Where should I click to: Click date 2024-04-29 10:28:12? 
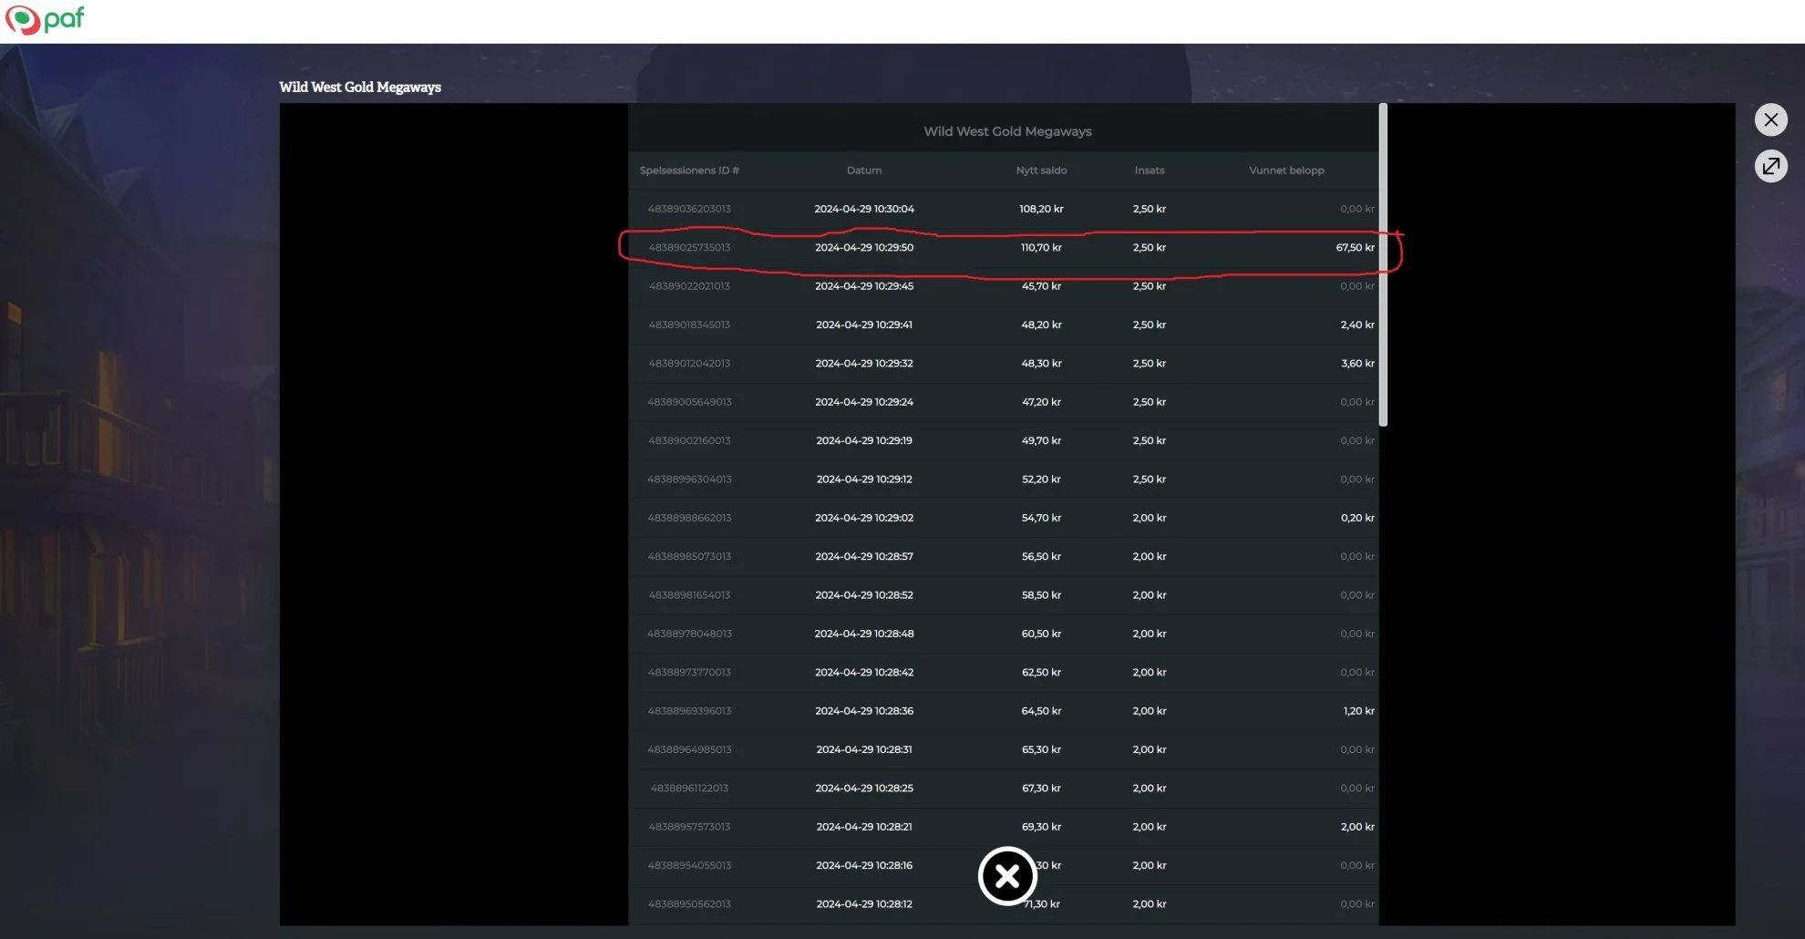[x=864, y=904]
